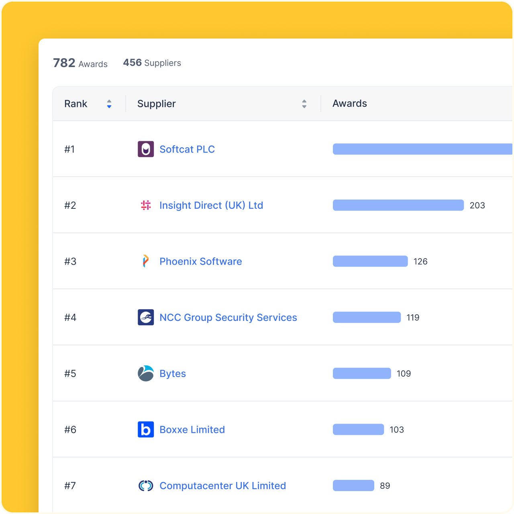Image resolution: width=514 pixels, height=514 pixels.
Task: Select the Phoenix Software flame logo
Action: pyautogui.click(x=145, y=261)
